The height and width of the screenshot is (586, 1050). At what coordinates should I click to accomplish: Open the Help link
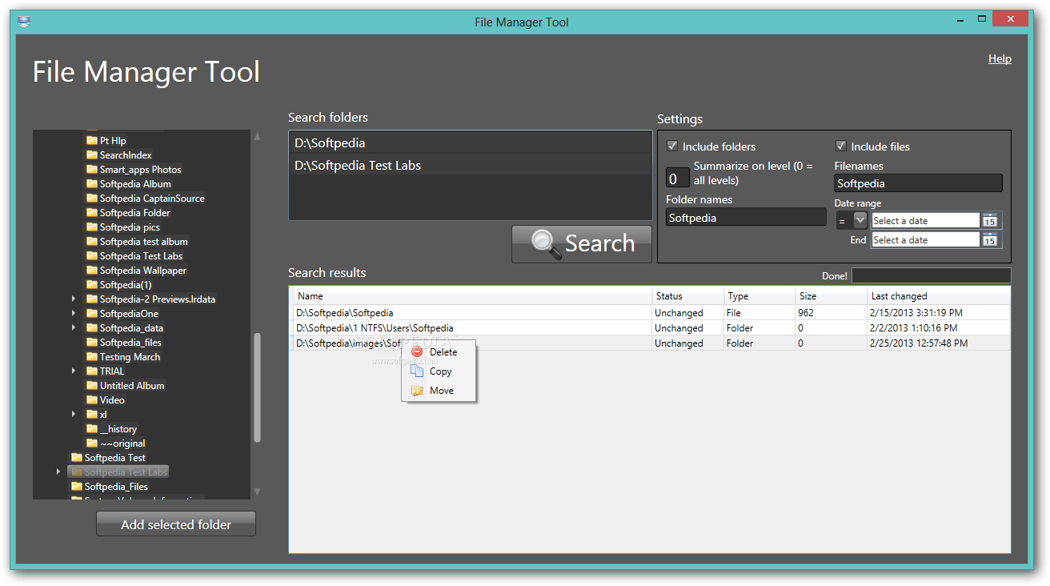pyautogui.click(x=1000, y=58)
